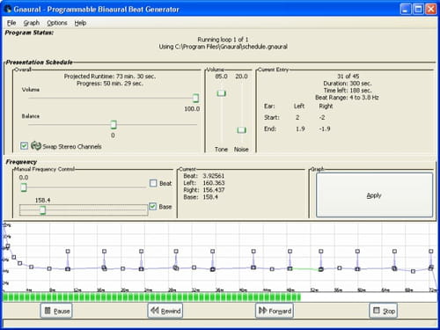The image size is (440, 330).
Task: Open the Graph menu
Action: [32, 23]
